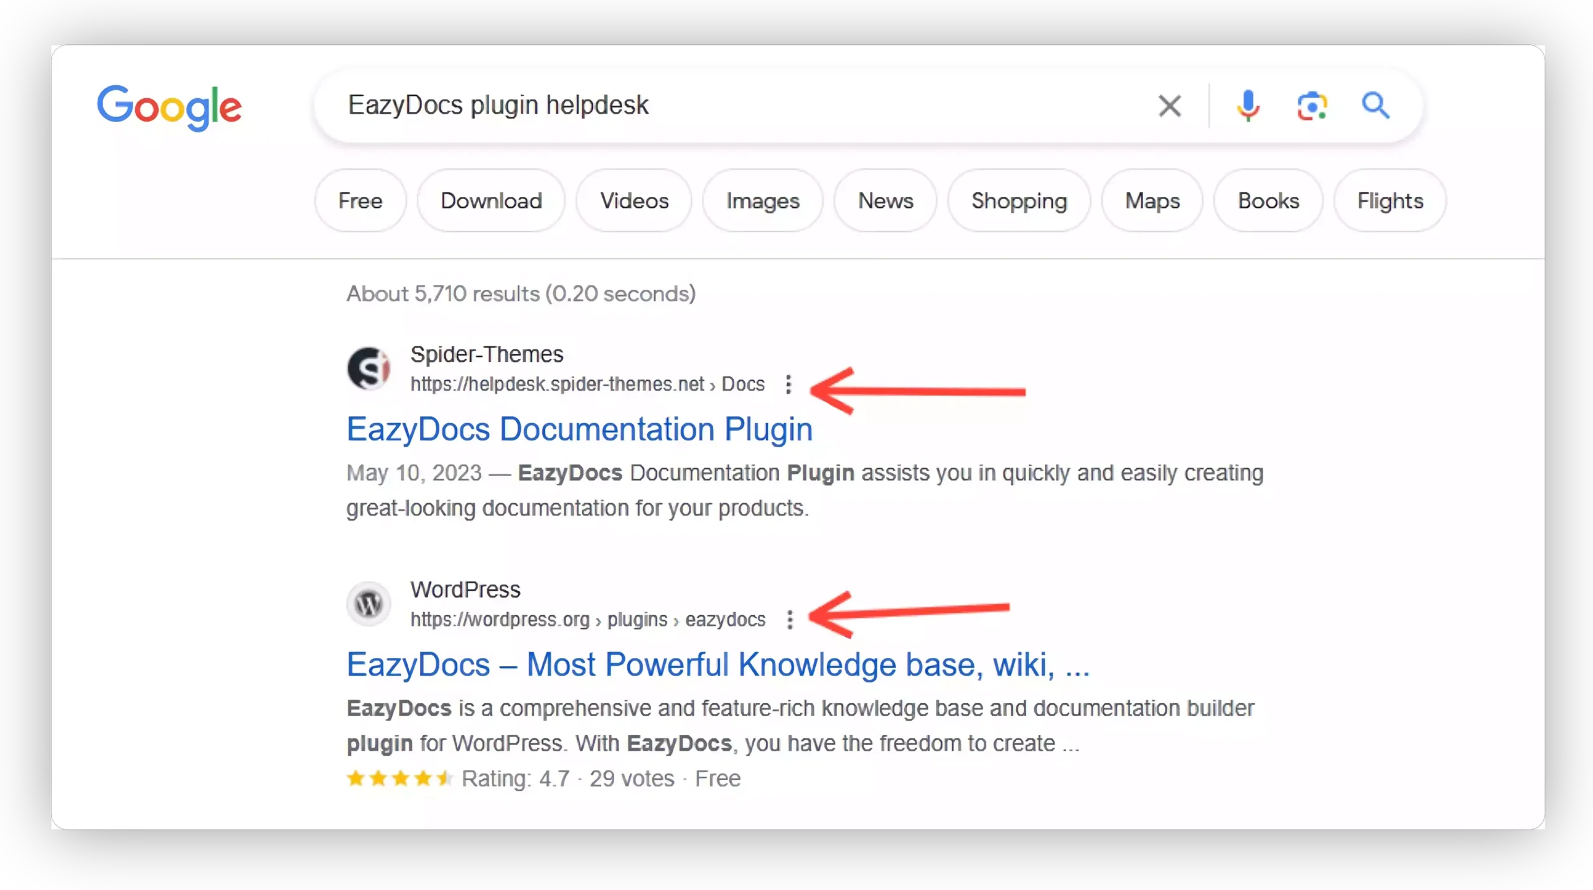Switch to the Flights tab
Image resolution: width=1593 pixels, height=890 pixels.
click(1390, 201)
